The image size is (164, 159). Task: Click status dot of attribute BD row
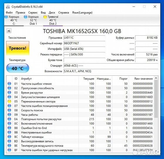point(9,141)
